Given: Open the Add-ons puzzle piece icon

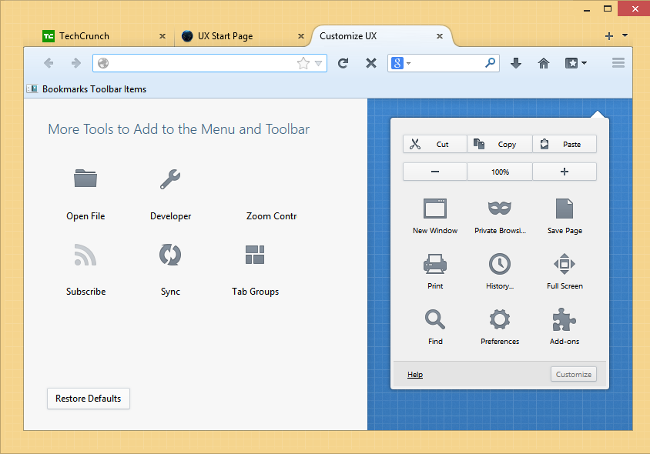Looking at the screenshot, I should pyautogui.click(x=565, y=319).
